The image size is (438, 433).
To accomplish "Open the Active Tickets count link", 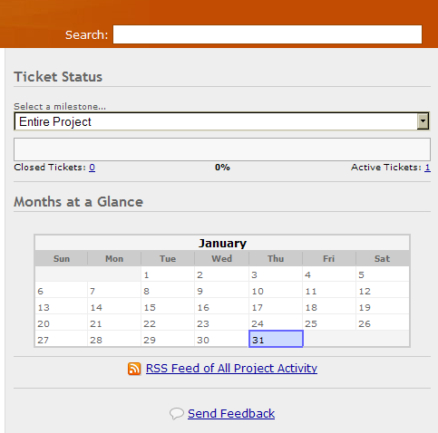I will click(x=427, y=168).
